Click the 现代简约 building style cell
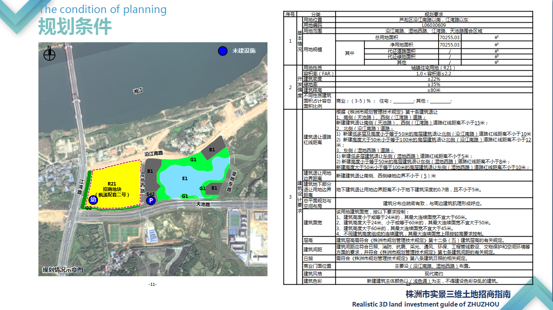 coord(434,274)
